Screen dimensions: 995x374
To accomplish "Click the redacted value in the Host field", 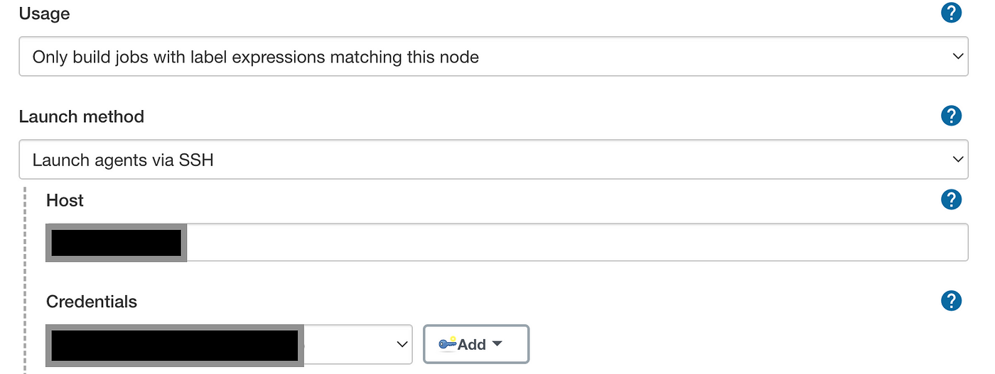I will 117,243.
